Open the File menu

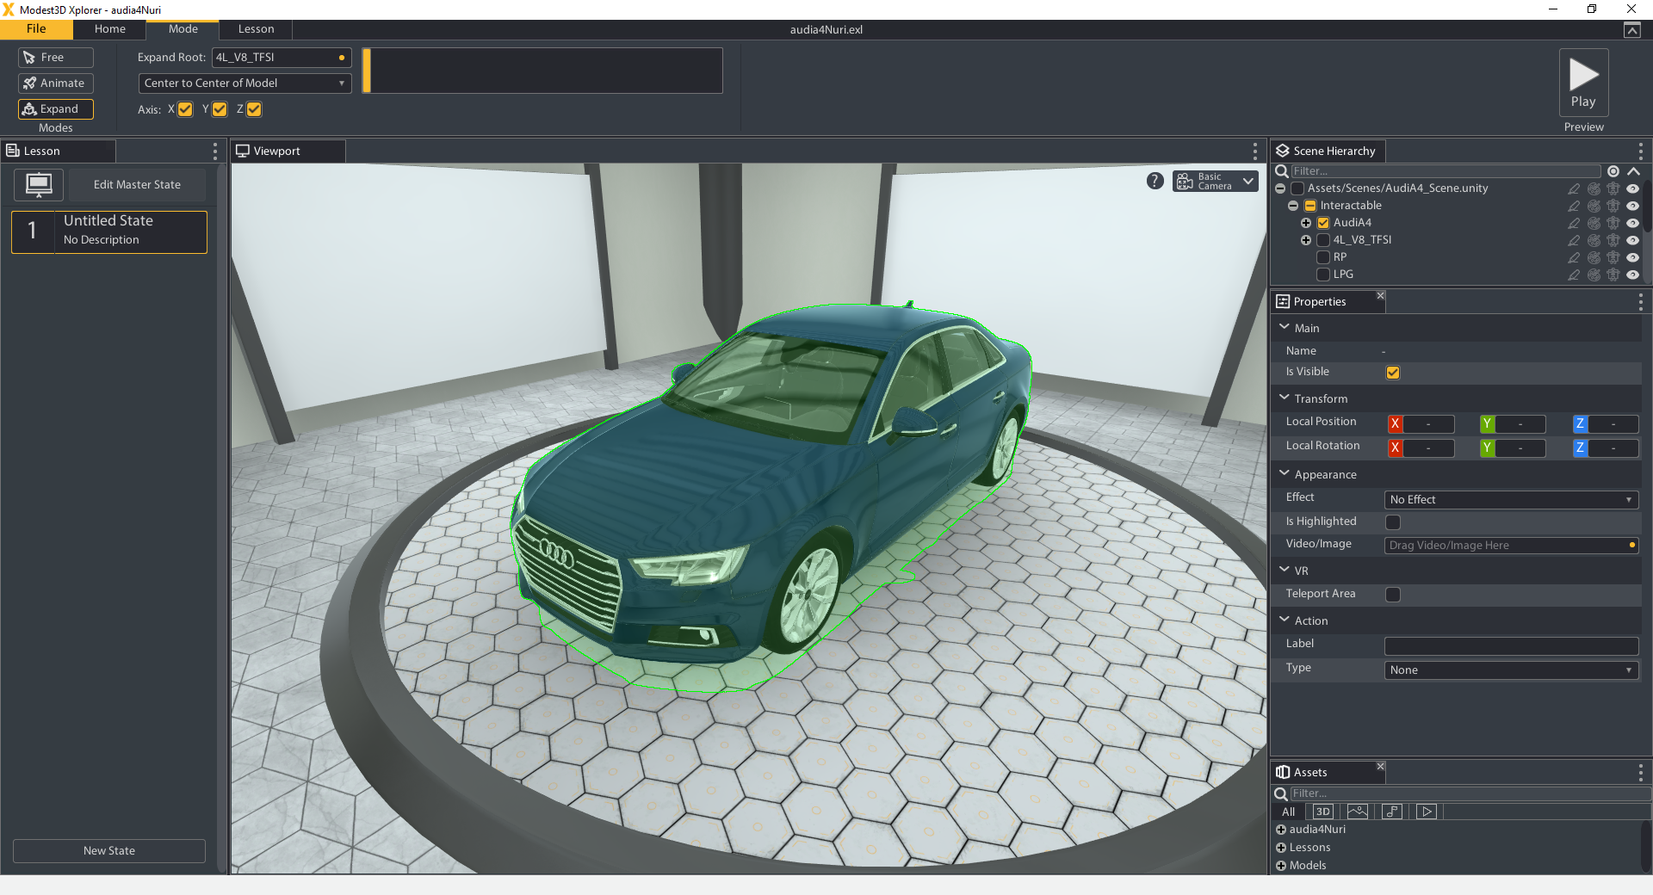[36, 29]
